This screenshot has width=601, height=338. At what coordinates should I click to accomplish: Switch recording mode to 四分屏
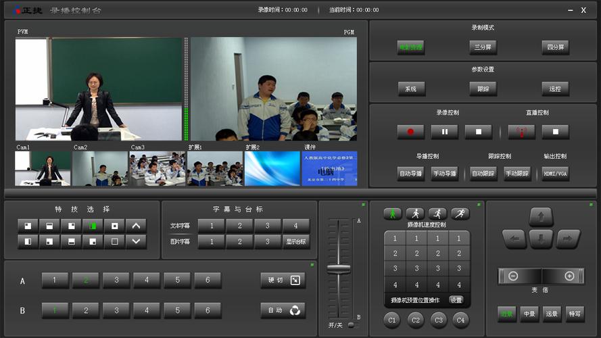click(556, 47)
